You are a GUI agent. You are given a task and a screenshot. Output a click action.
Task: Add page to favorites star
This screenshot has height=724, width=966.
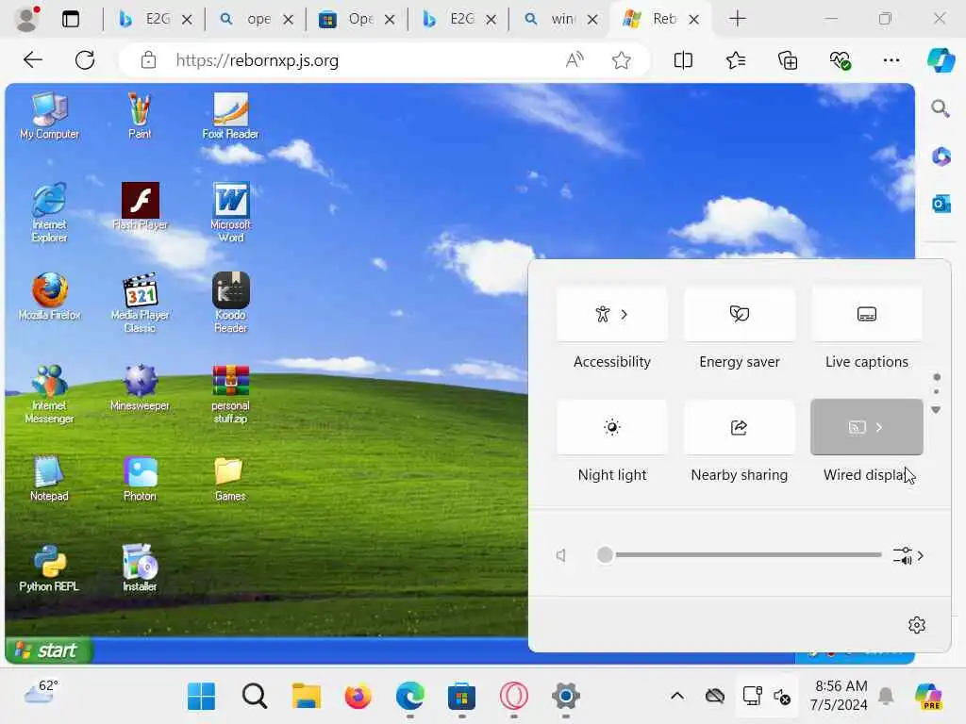coord(622,59)
